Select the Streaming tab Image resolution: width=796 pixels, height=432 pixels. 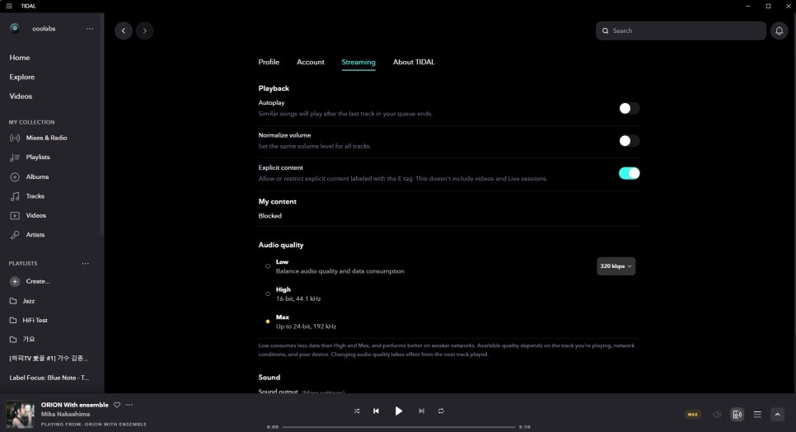pos(358,62)
